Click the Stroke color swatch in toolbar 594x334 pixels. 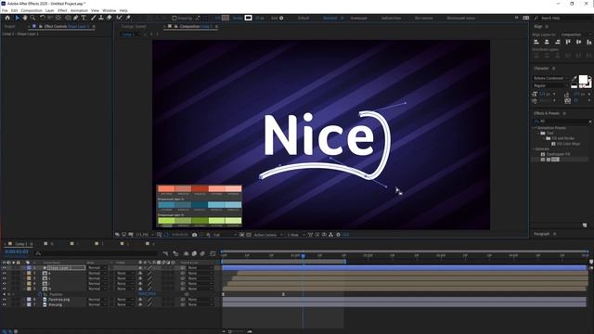(x=248, y=18)
